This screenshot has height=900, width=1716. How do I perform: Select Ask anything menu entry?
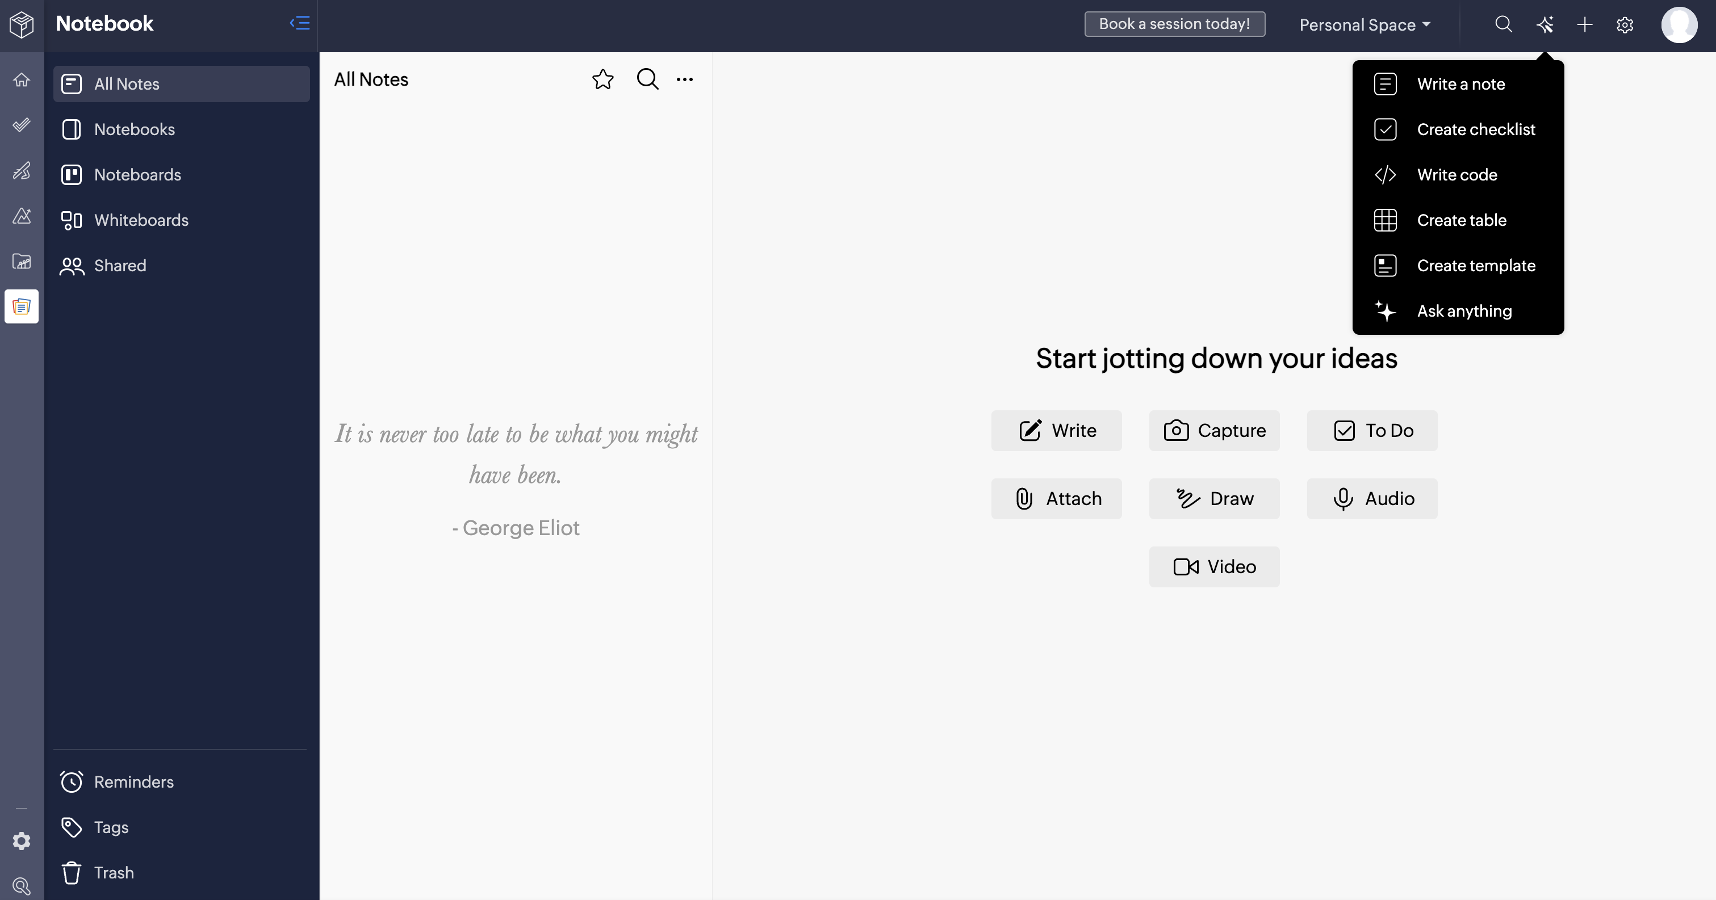pos(1464,311)
